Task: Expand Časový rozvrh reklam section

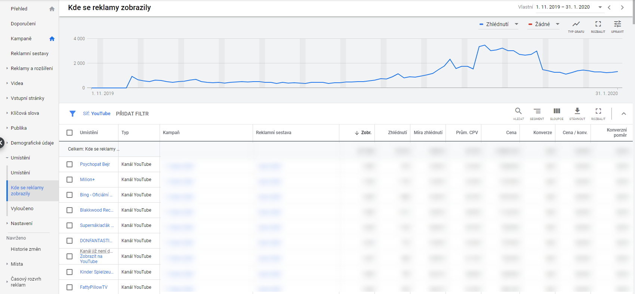Action: 7,282
